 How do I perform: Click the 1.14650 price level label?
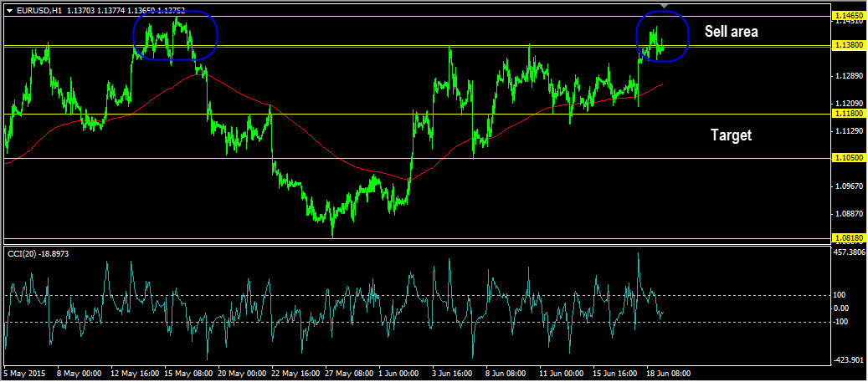click(848, 17)
